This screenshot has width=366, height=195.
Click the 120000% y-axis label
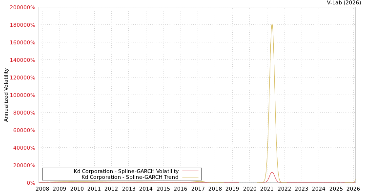pos(22,78)
